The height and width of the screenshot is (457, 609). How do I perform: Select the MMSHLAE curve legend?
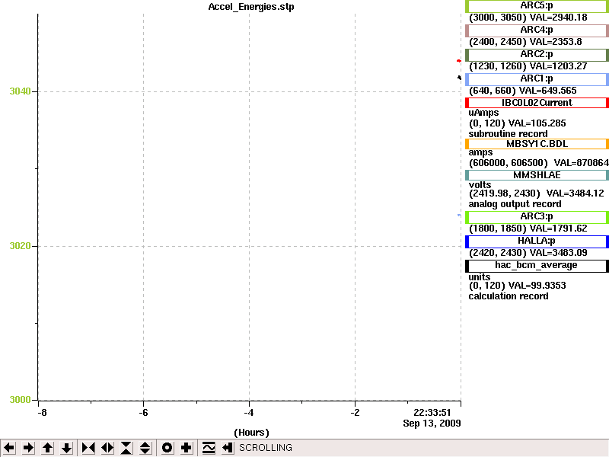click(537, 175)
